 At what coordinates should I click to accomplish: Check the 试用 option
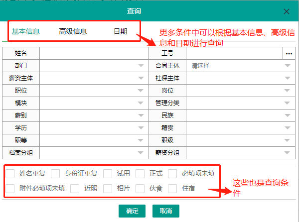point(108,174)
